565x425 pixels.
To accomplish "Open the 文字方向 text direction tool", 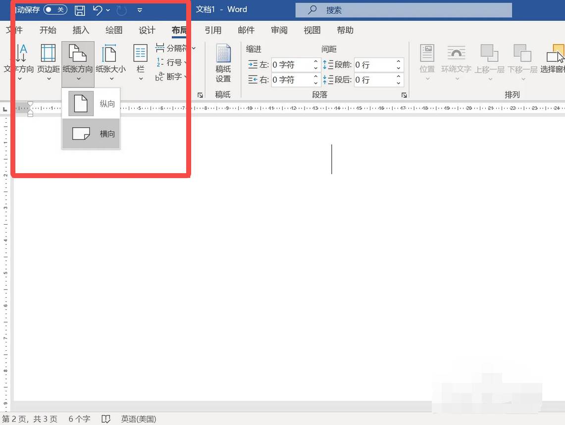I will coord(19,62).
